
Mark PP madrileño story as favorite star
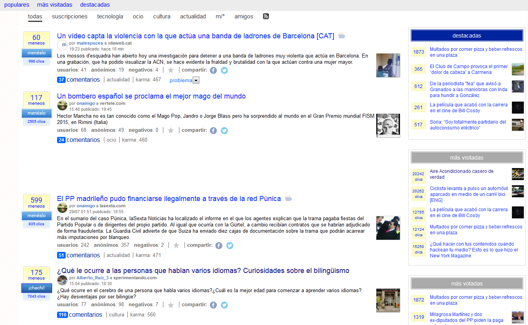point(176,246)
